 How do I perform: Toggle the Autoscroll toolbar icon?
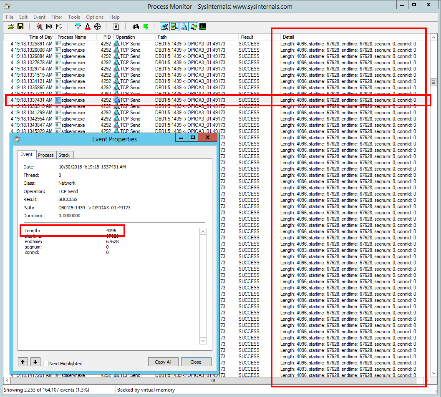tap(49, 27)
